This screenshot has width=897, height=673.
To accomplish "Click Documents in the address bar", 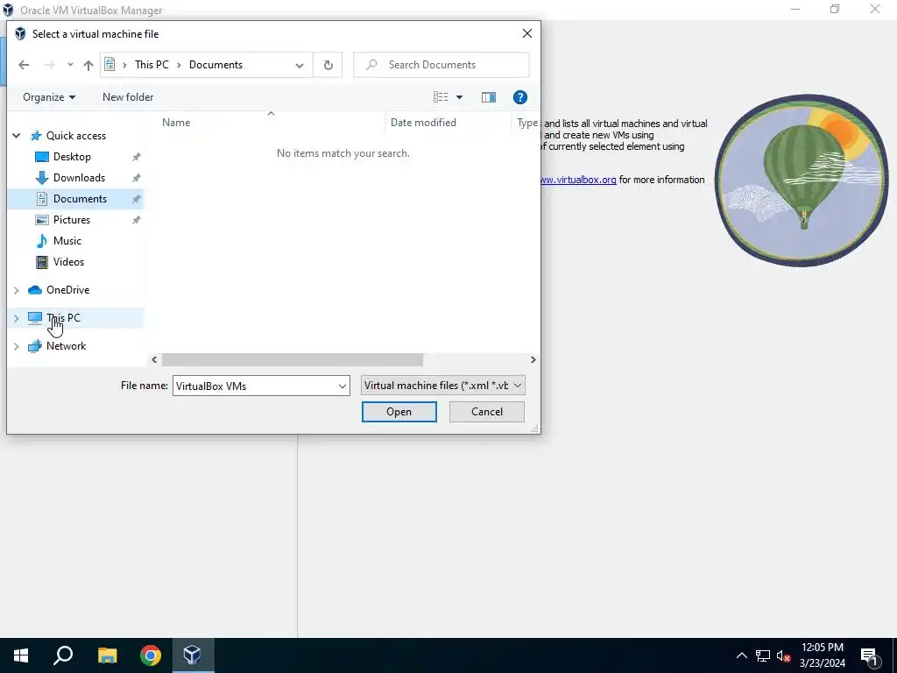I will [x=215, y=65].
